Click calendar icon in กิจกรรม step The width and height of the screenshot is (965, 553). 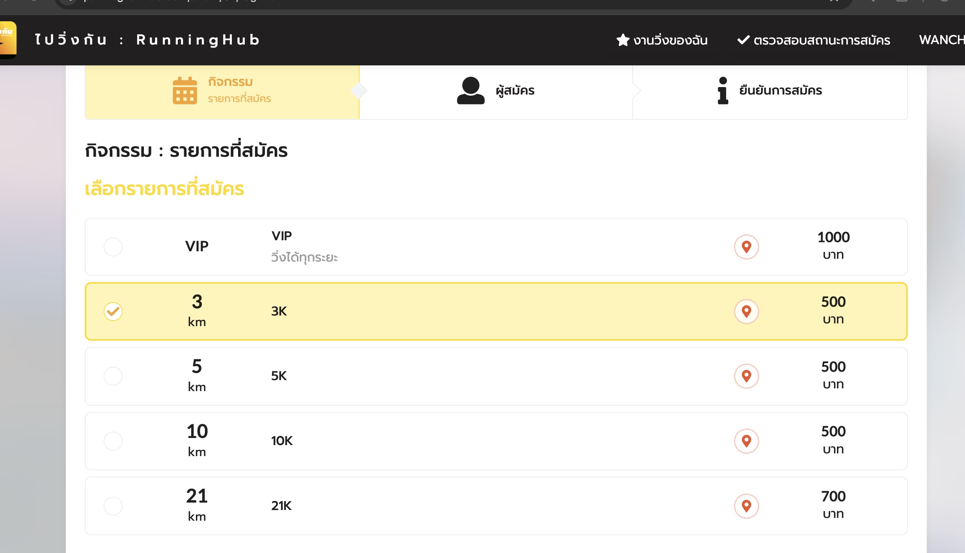[184, 91]
